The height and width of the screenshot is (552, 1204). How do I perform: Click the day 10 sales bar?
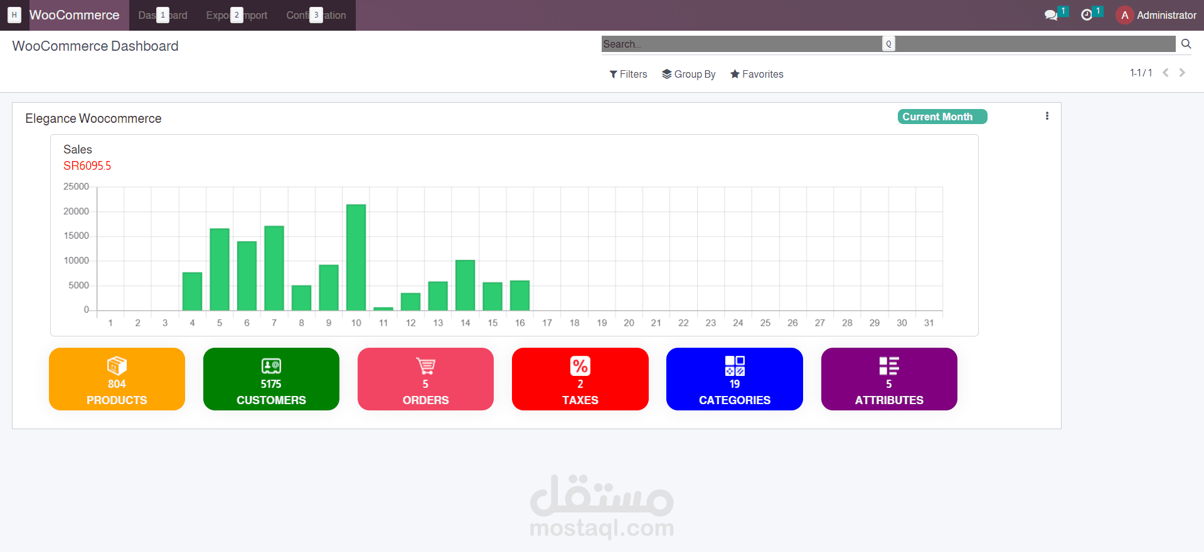point(356,258)
